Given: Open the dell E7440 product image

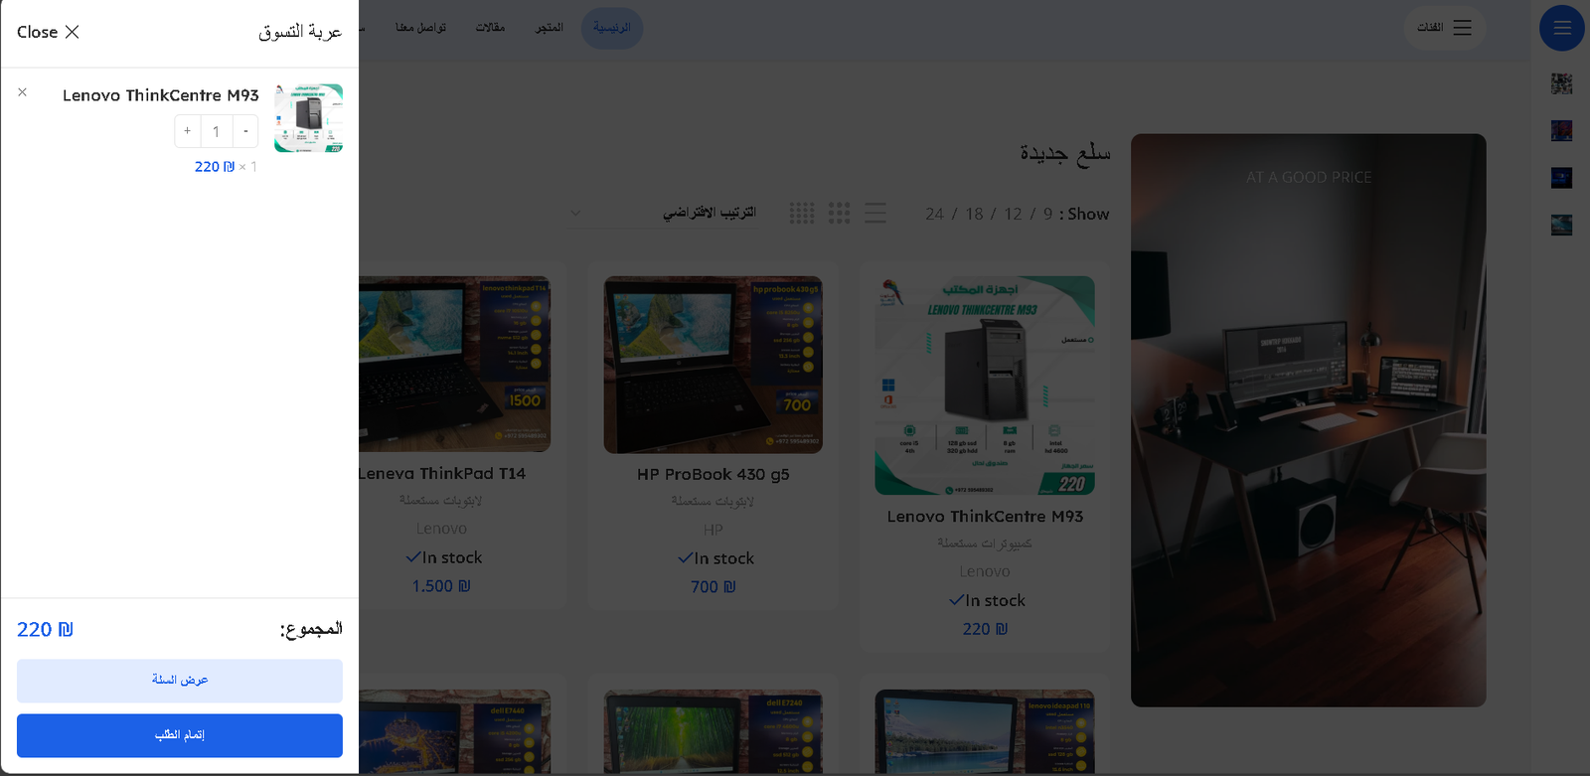Looking at the screenshot, I should coord(454,731).
